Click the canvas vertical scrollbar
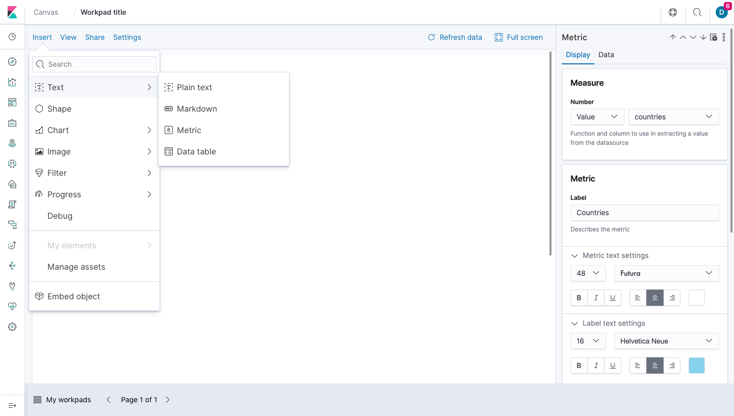Viewport: 734px width, 416px height. pyautogui.click(x=550, y=153)
